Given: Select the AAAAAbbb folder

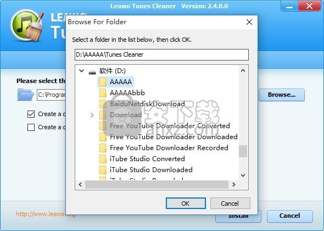Looking at the screenshot, I should click(127, 93).
